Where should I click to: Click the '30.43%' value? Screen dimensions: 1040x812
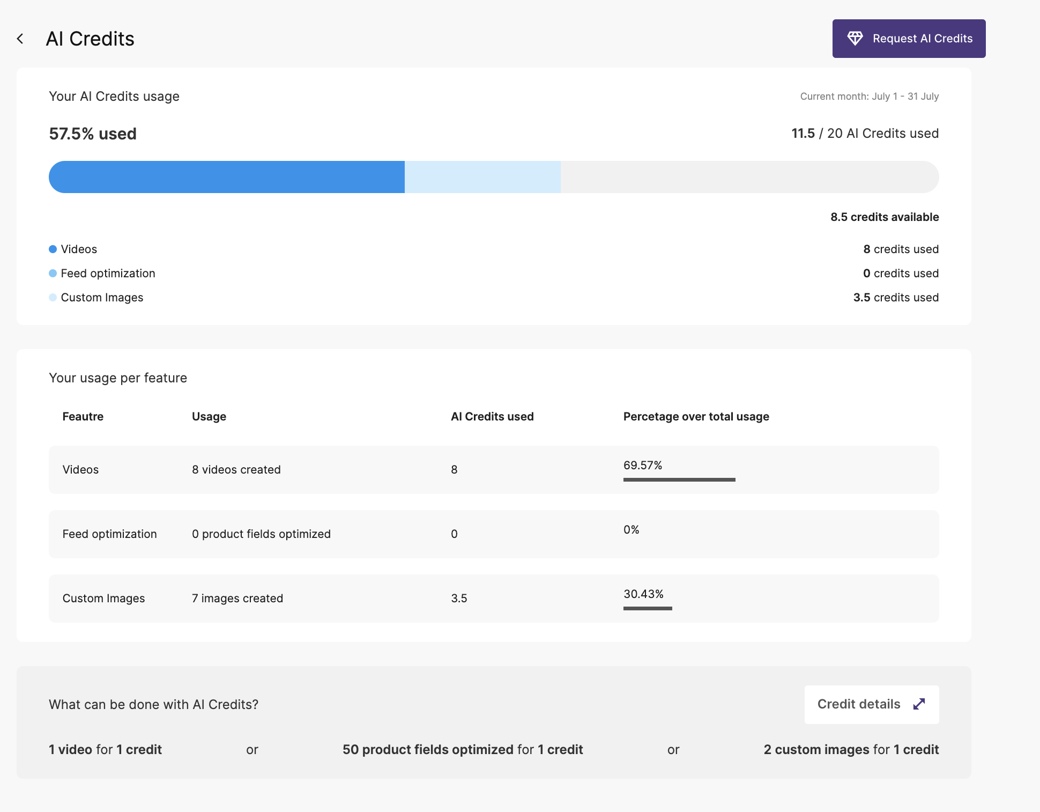(x=643, y=594)
